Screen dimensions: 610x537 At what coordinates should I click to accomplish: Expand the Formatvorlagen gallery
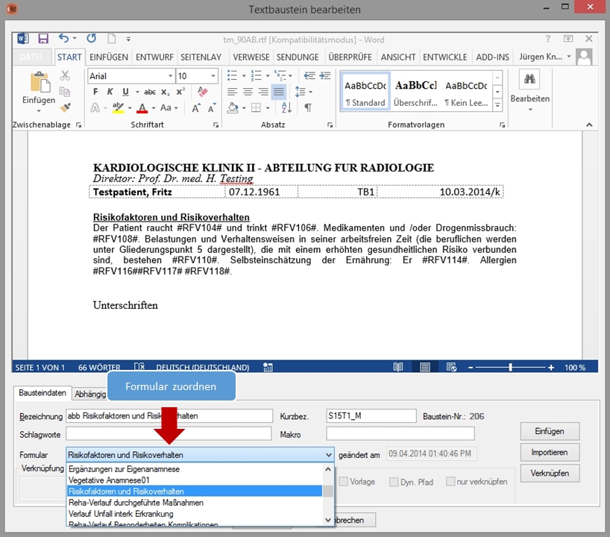coord(497,105)
